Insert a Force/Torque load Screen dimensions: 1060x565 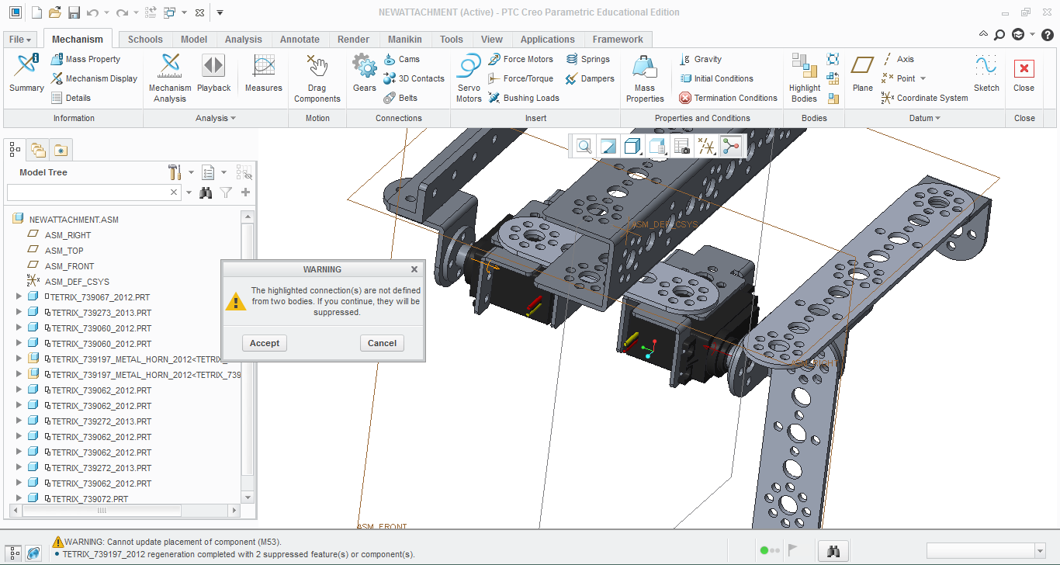[x=521, y=78]
